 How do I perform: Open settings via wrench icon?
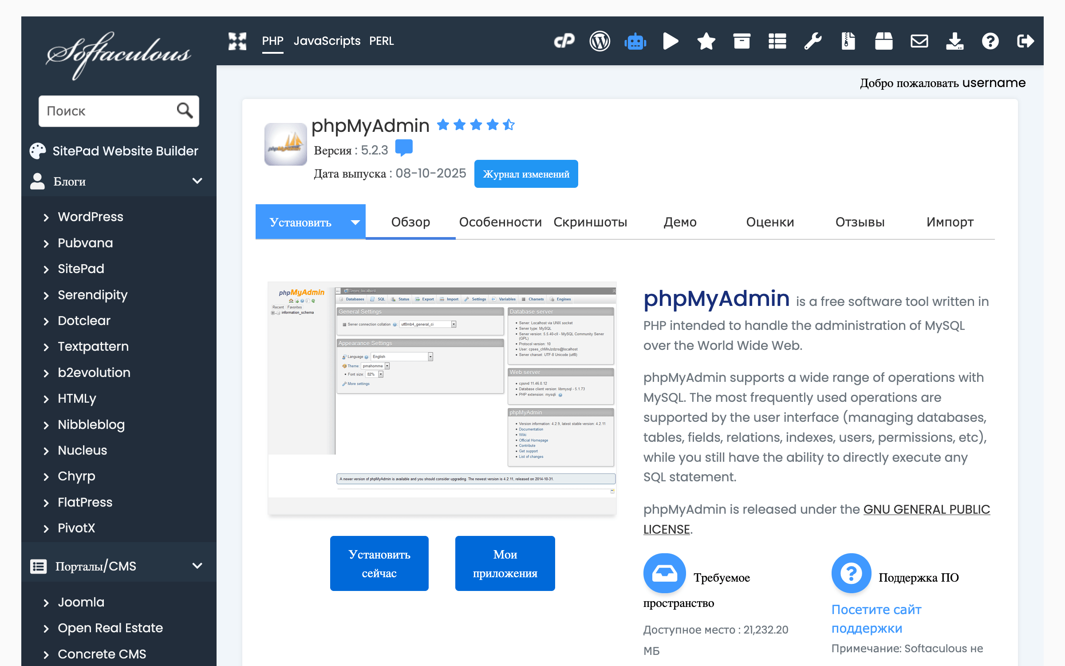[813, 41]
